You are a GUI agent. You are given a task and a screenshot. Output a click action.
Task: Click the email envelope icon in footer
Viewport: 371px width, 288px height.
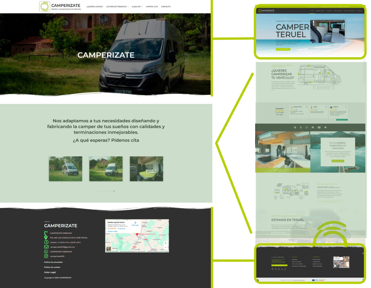point(46,247)
